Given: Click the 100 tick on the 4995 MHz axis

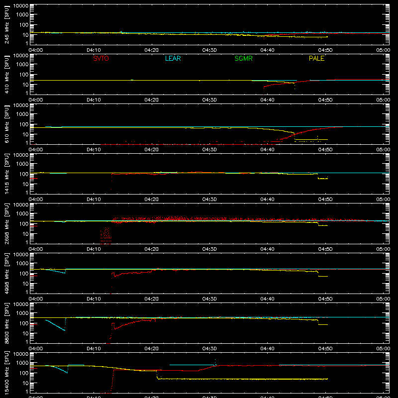Looking at the screenshot, I should 24,274.
